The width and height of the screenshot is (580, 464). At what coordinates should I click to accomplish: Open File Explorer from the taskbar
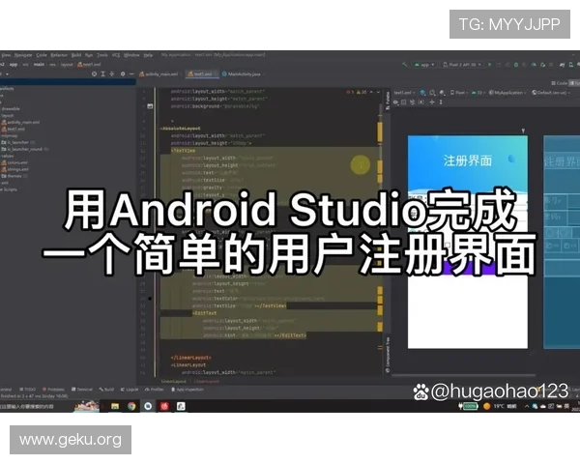tap(115, 406)
